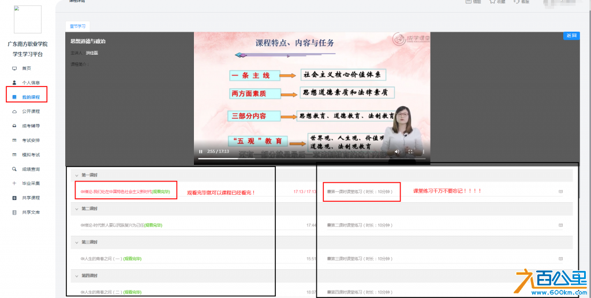Open 第二课时课堂练习 exercise
The image size is (591, 298).
click(x=360, y=225)
